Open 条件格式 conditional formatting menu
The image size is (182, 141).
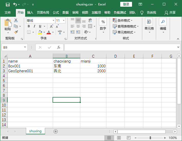tap(123, 21)
